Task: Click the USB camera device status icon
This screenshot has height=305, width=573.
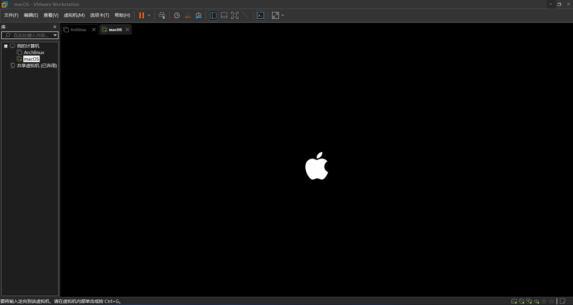Action: [x=544, y=301]
